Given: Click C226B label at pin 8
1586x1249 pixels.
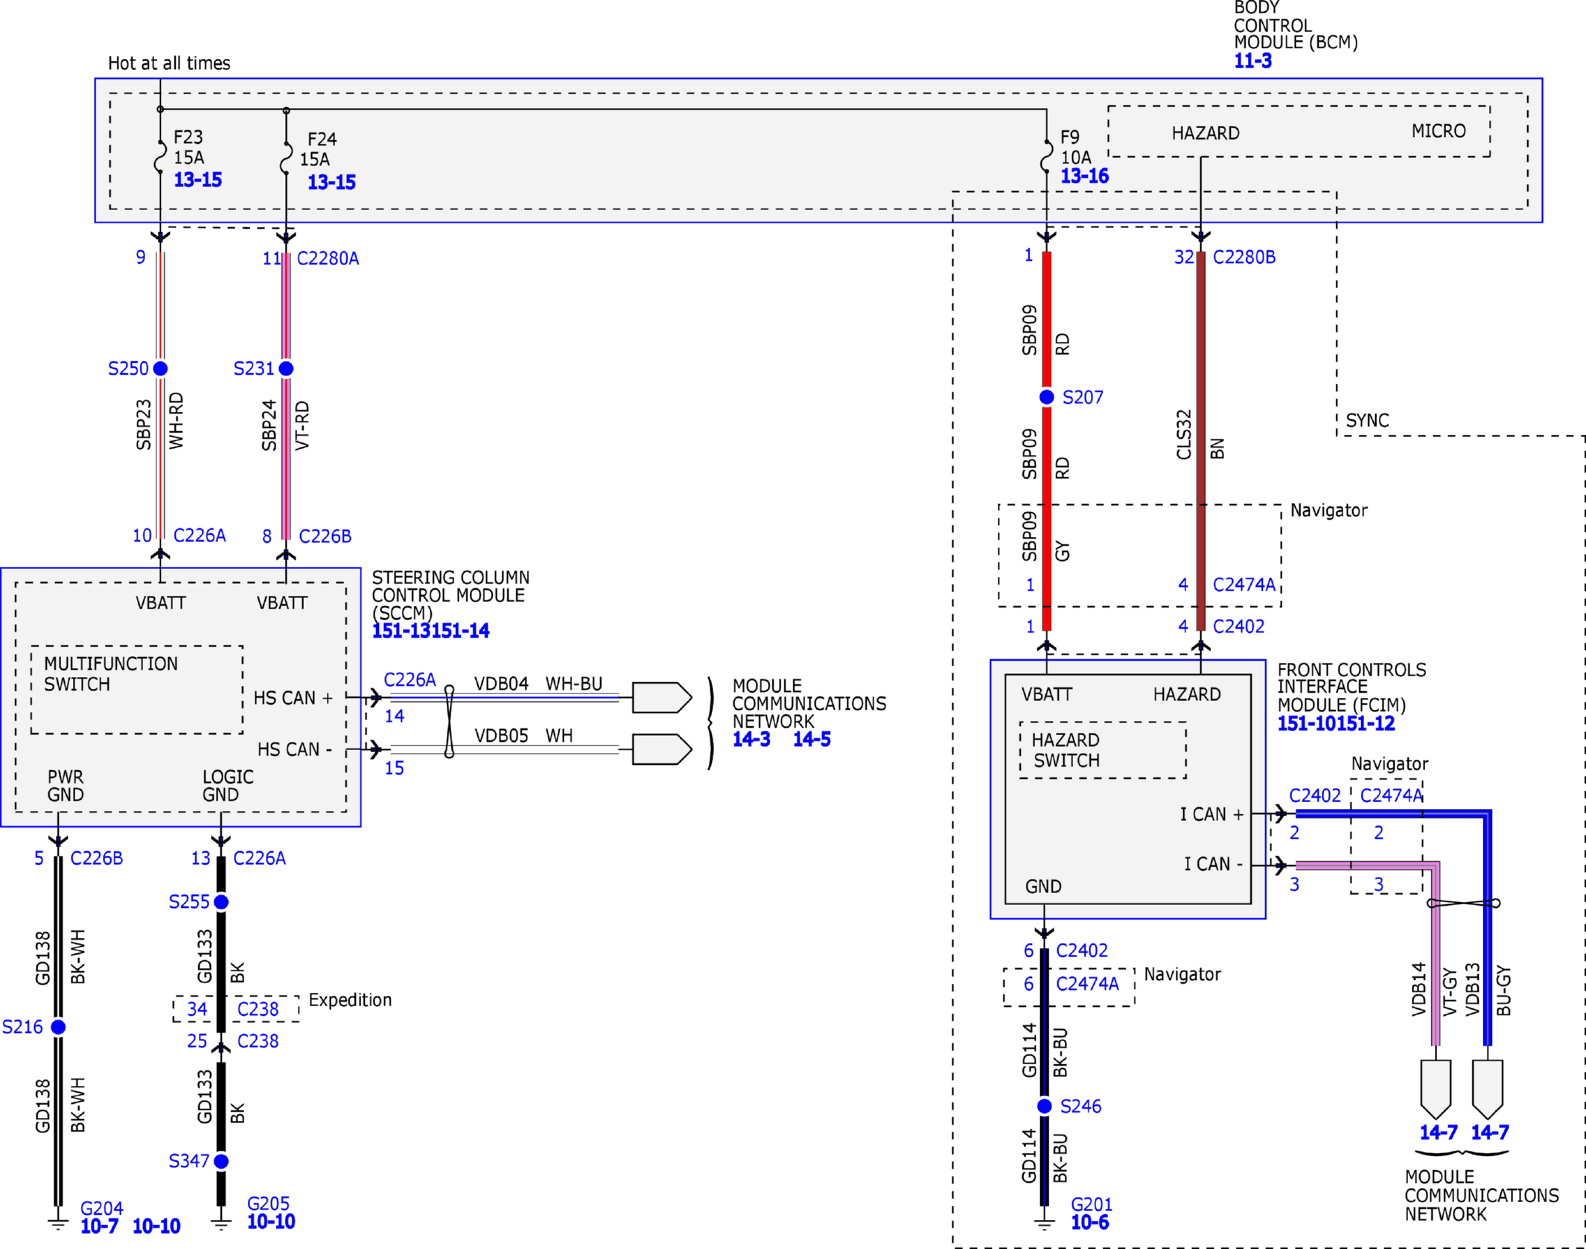Looking at the screenshot, I should pyautogui.click(x=325, y=536).
